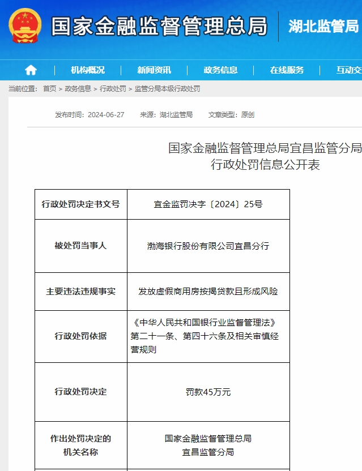Click 当前位置 label
The image size is (362, 471).
[23, 89]
